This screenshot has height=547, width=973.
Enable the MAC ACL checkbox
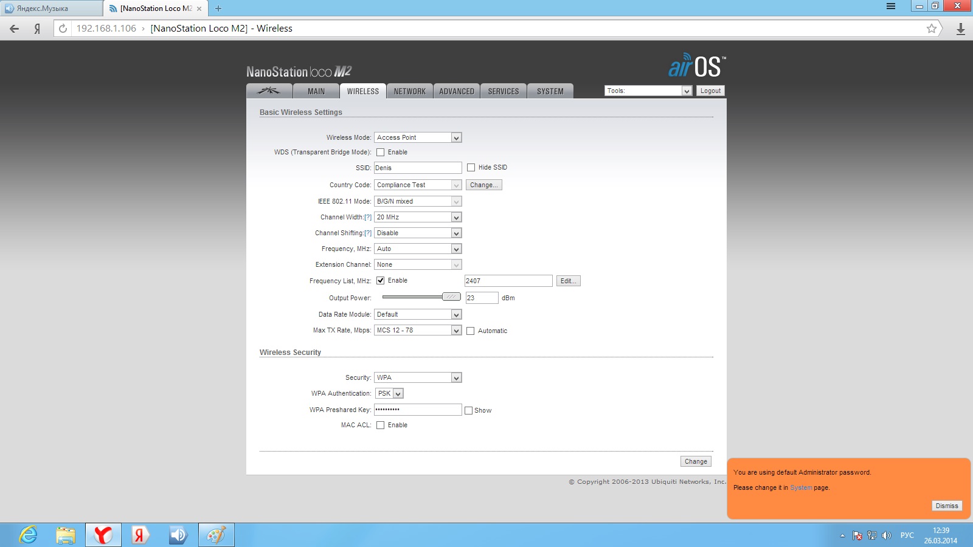(x=380, y=425)
